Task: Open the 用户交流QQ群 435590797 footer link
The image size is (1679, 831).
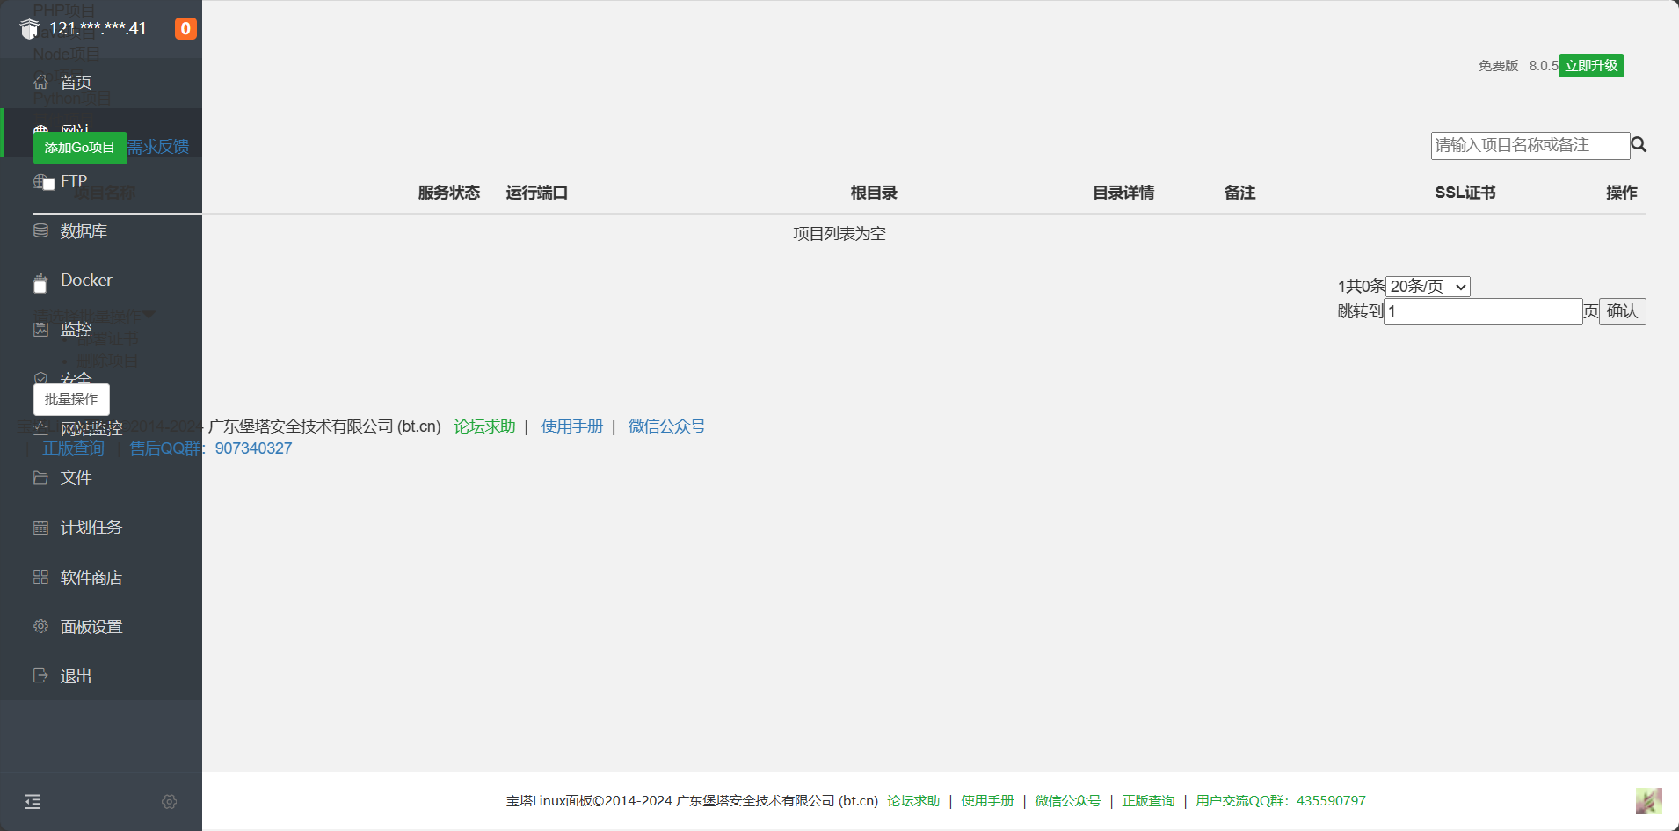Action: 1281,801
